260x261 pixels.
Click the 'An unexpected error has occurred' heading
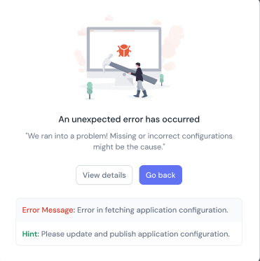pos(129,119)
